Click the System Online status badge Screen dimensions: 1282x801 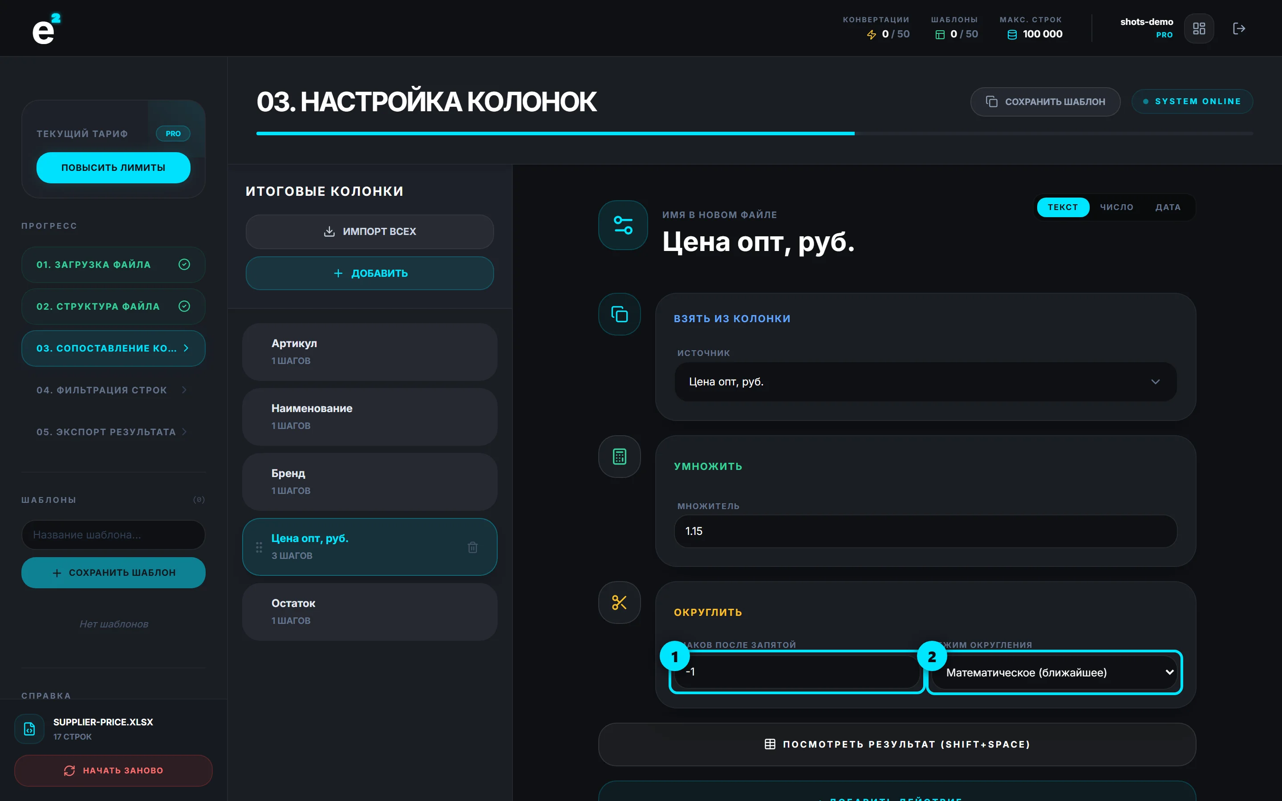(x=1192, y=102)
